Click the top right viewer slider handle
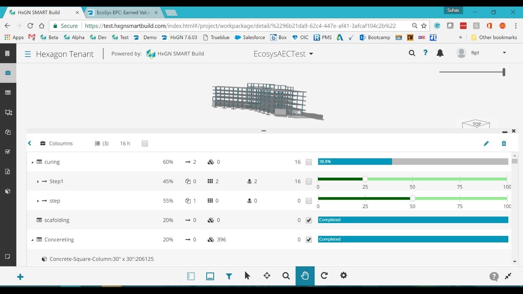This screenshot has height=294, width=523. 504,72
